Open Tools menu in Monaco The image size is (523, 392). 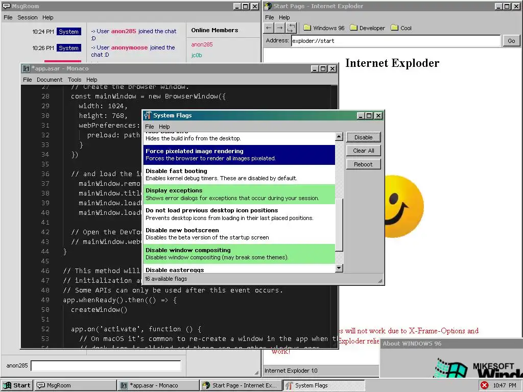point(75,80)
